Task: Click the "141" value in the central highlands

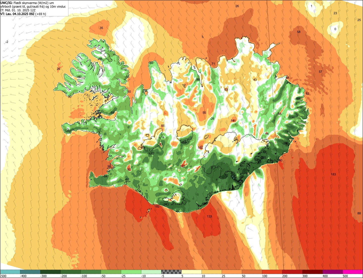Action: [x=233, y=121]
